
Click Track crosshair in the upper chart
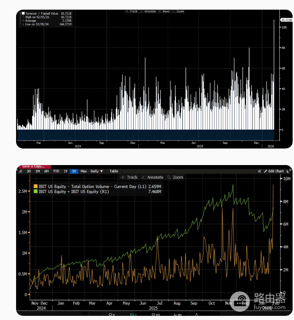[x=132, y=11]
